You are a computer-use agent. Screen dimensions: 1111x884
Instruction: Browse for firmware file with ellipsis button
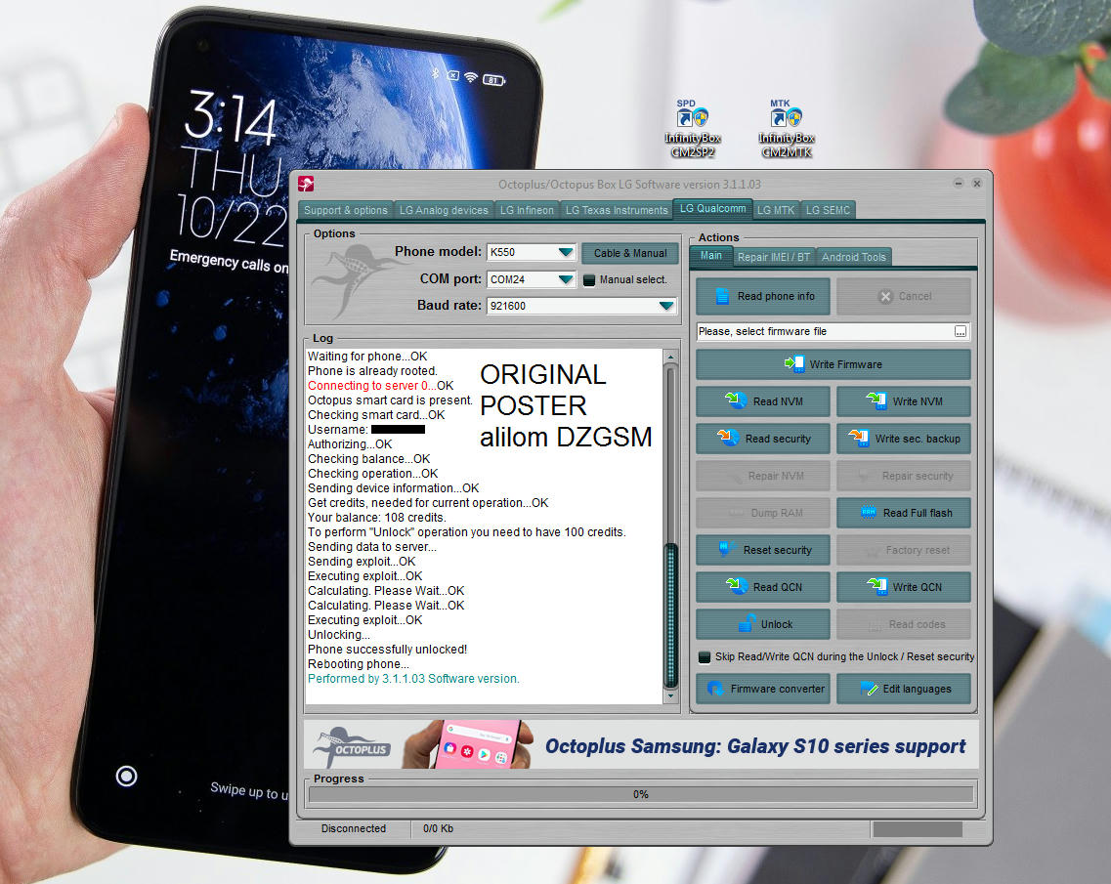point(961,331)
